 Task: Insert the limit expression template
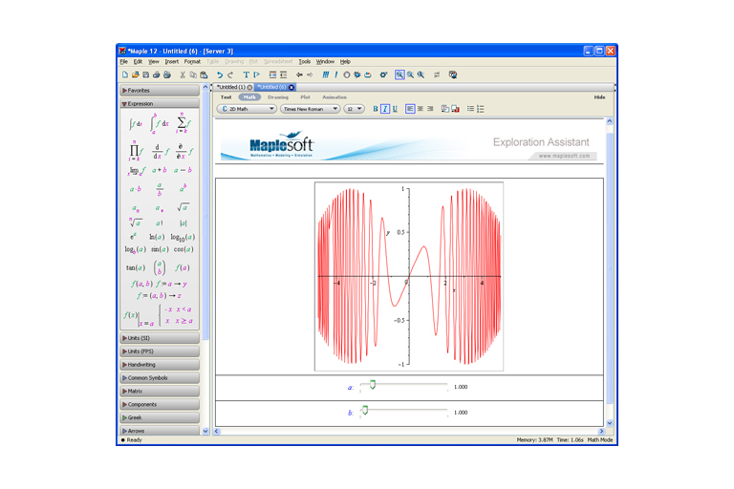(136, 171)
